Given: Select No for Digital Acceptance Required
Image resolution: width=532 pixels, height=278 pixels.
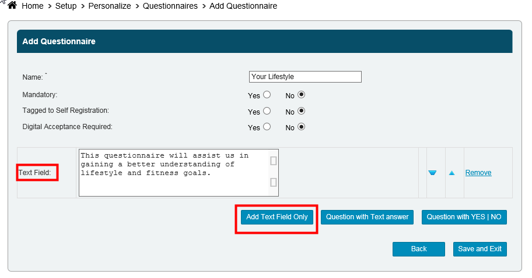Looking at the screenshot, I should tap(302, 127).
